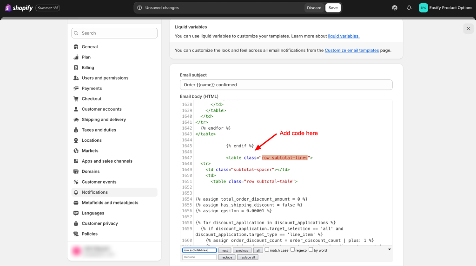Viewport: 476px width, 266px height.
Task: Click the Customer privacy lock icon
Action: point(76,223)
